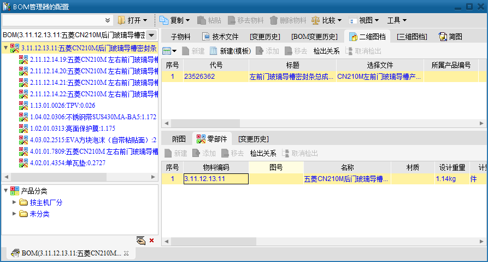Open the lower [变更历史] tab
488x262 pixels.
[254, 139]
